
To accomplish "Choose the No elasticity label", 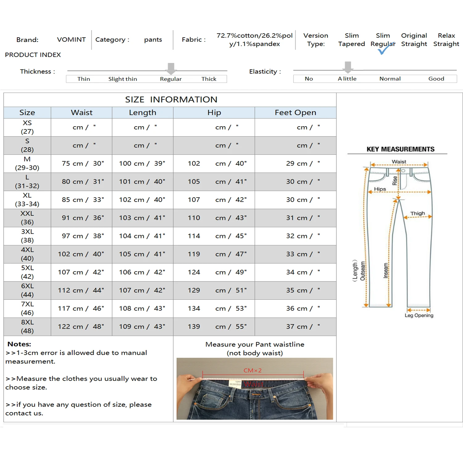I will (x=309, y=79).
